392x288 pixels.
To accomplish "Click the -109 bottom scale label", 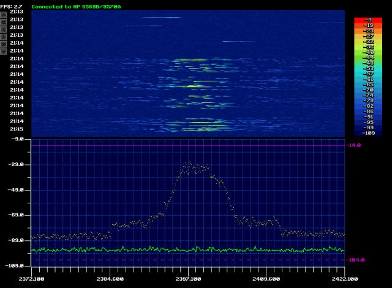I will (x=369, y=133).
